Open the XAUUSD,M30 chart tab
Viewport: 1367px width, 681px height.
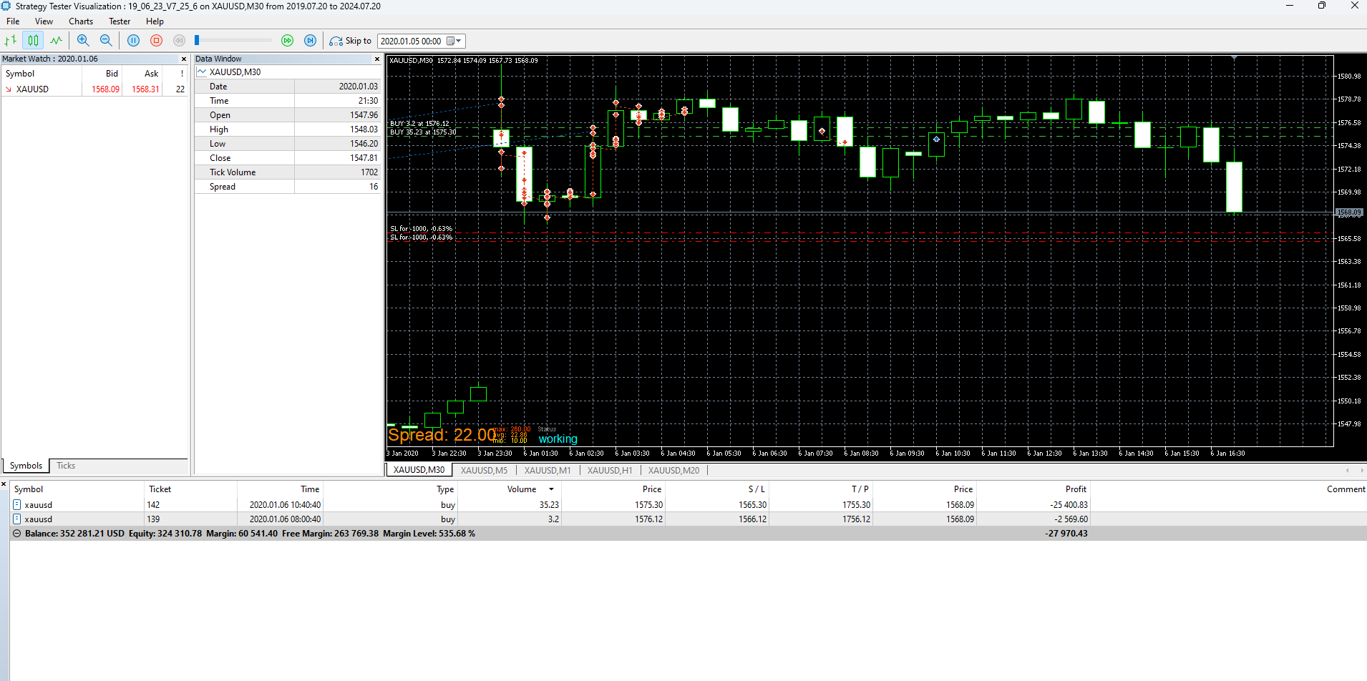pos(419,470)
